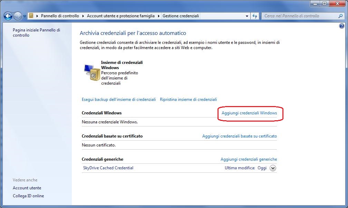This screenshot has height=208, width=348.
Task: Select Insieme di credenziali Windows title
Action: point(122,65)
